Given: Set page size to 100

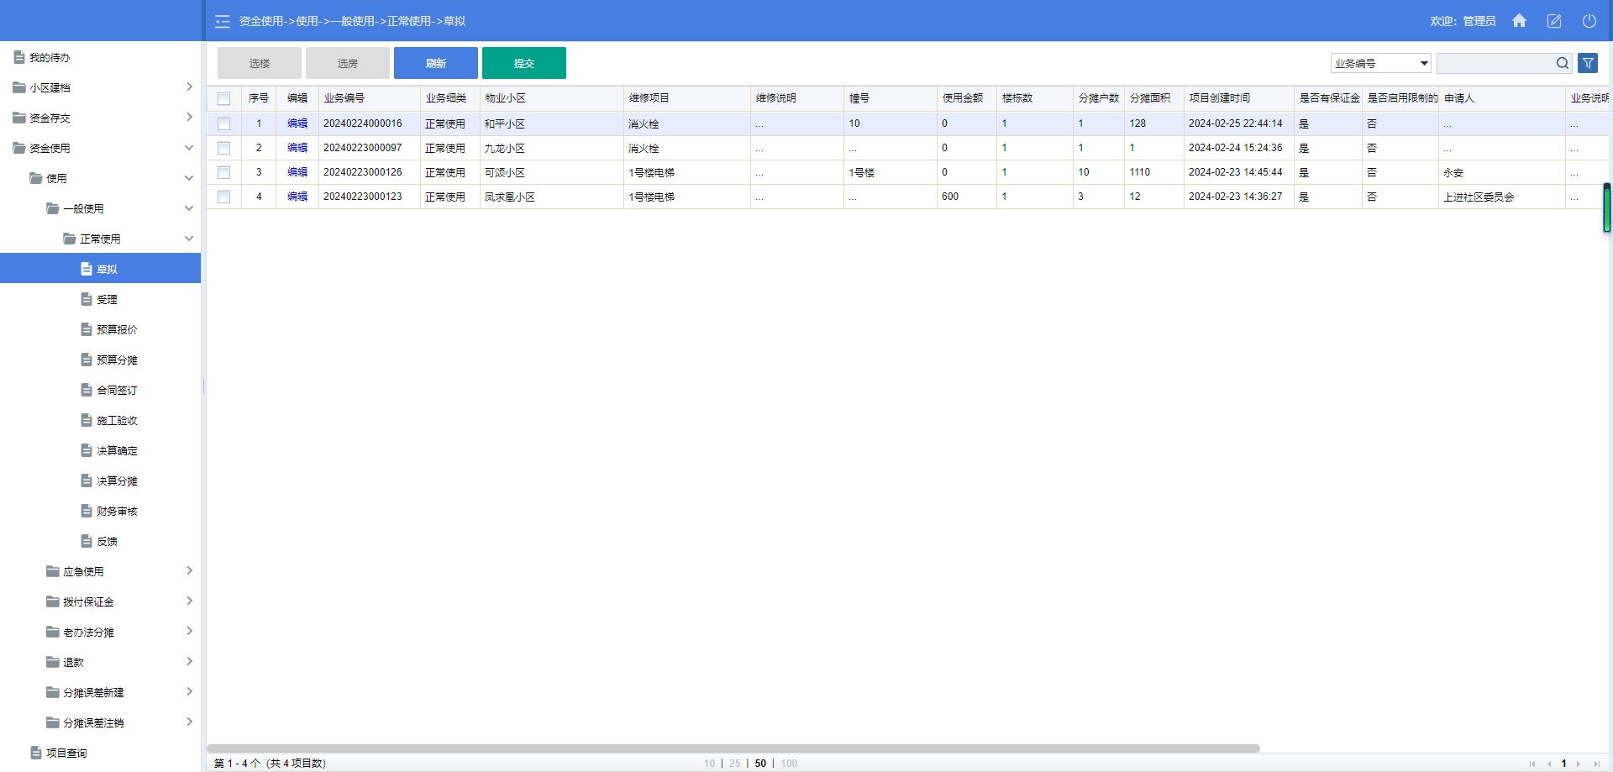Looking at the screenshot, I should click(x=789, y=764).
